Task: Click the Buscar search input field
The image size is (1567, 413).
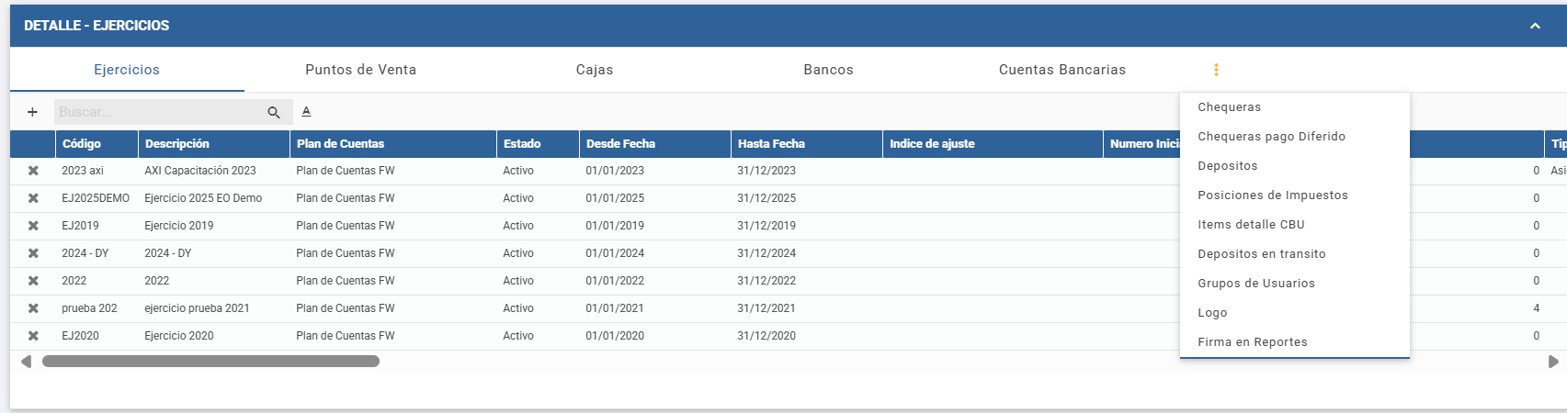Action: pos(158,112)
